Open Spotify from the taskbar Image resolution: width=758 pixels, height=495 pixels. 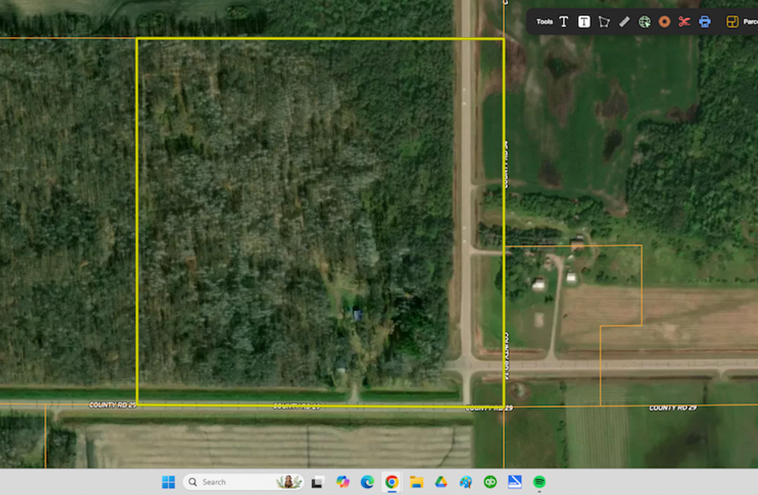539,482
